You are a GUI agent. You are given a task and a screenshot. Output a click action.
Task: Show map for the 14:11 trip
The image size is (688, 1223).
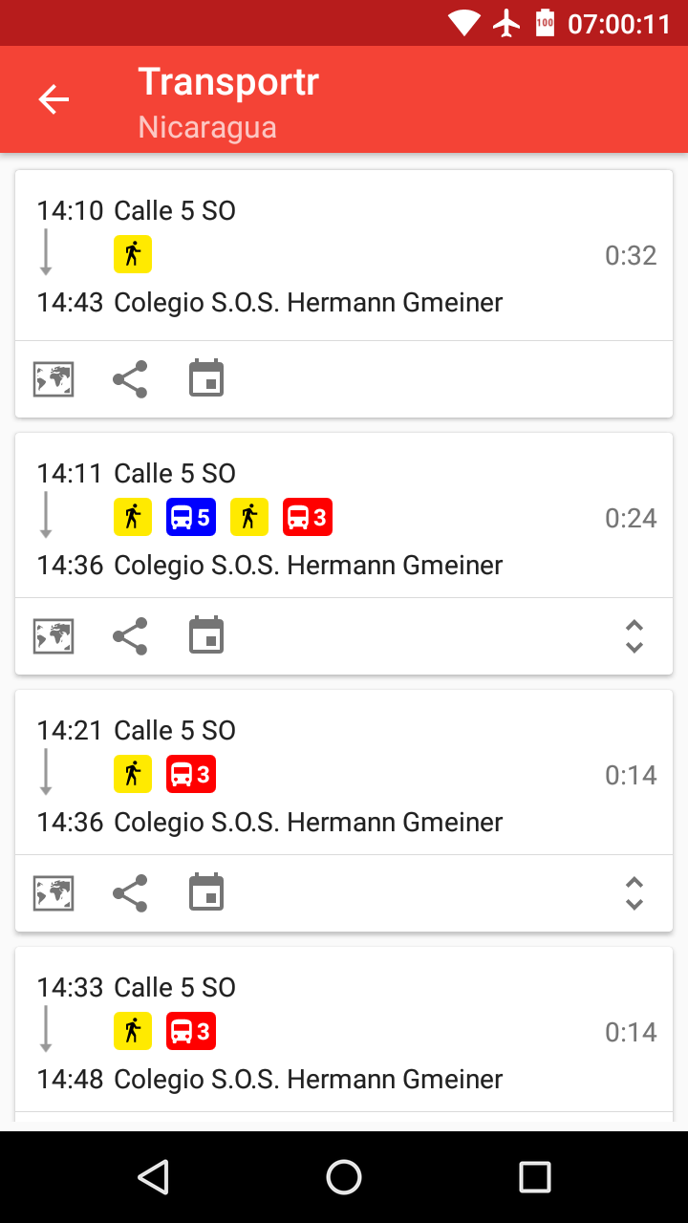click(54, 636)
